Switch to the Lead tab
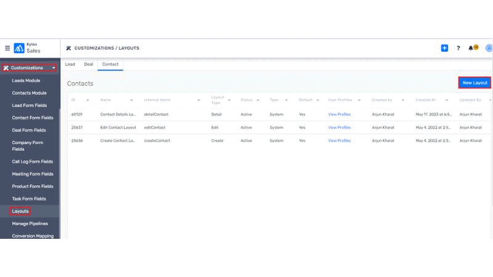The height and width of the screenshot is (277, 493). tap(70, 64)
